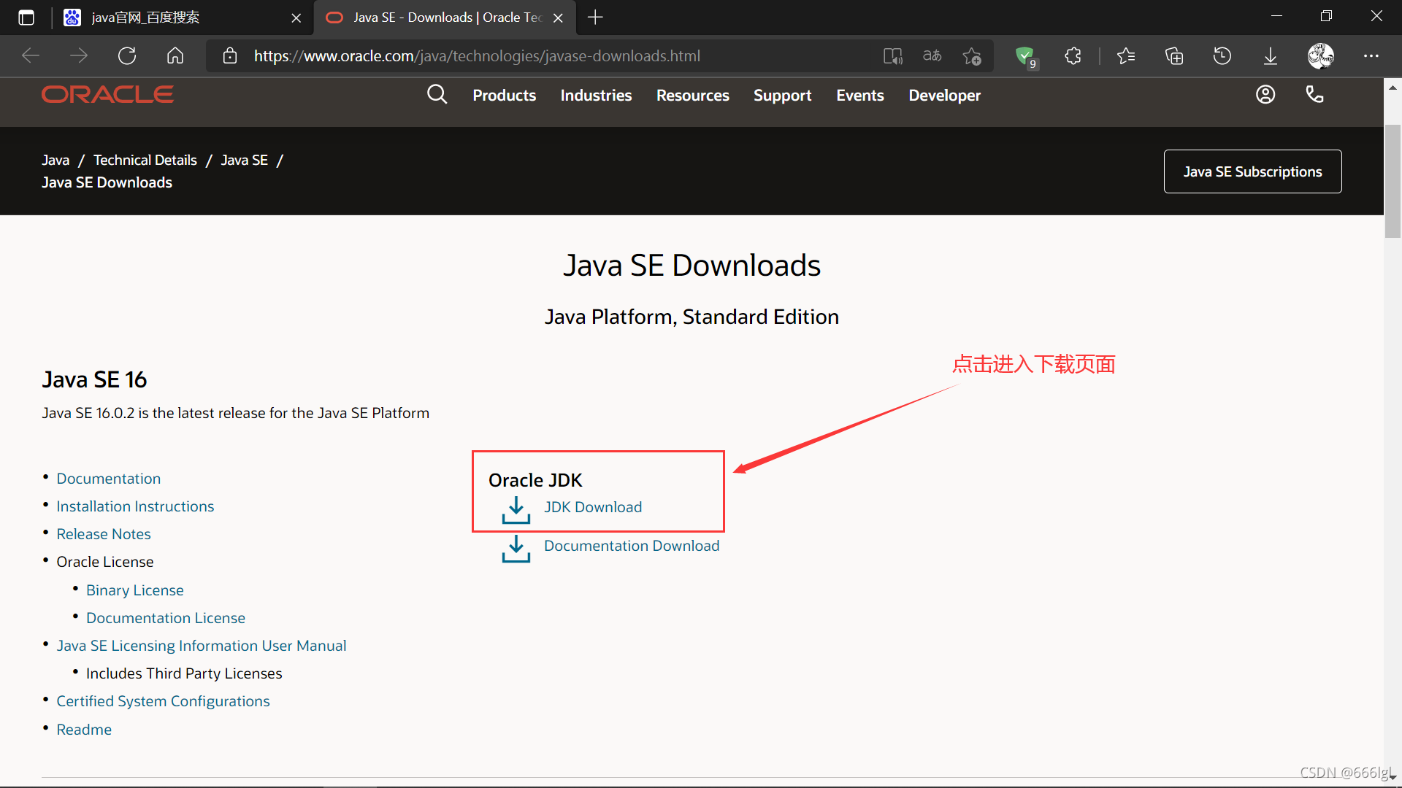
Task: Enable read aloud in address bar
Action: point(893,56)
